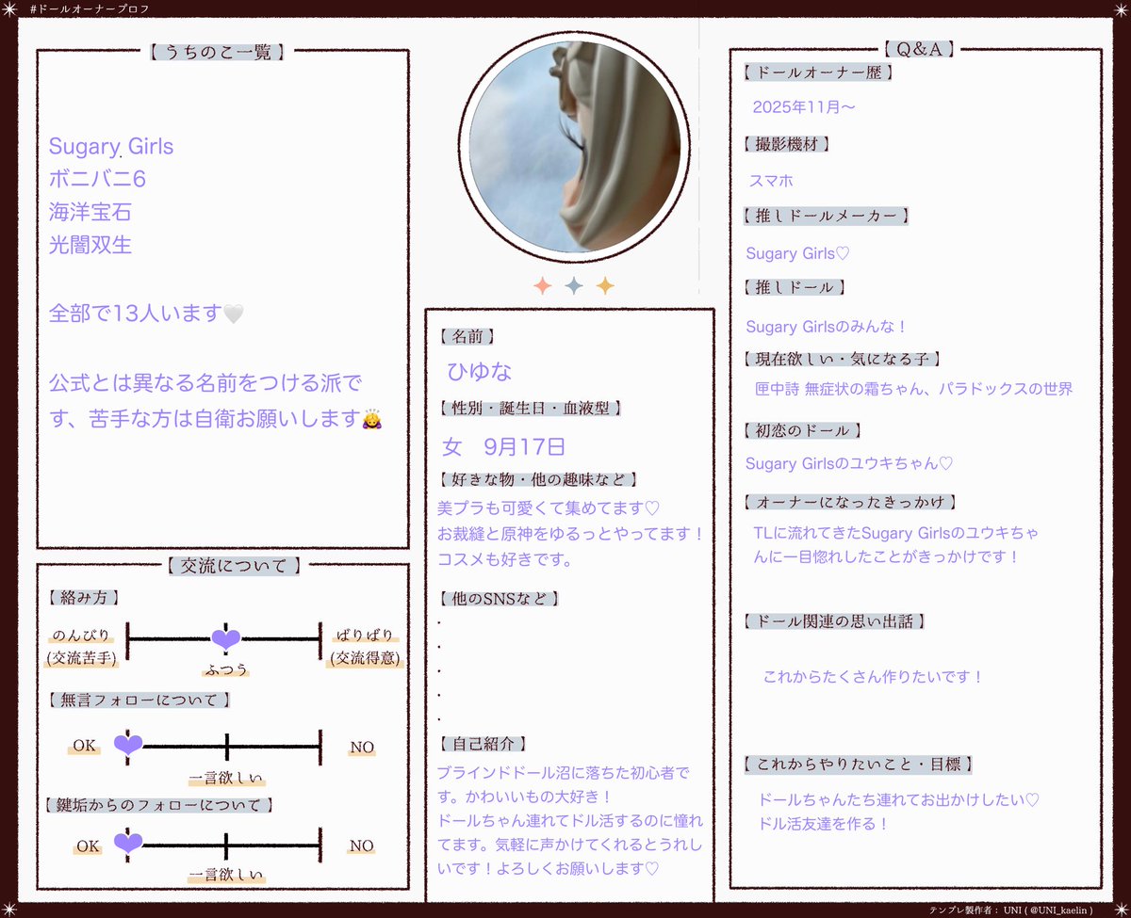Click the ふつう label under the 絡み方 scale
This screenshot has width=1131, height=918.
(225, 670)
